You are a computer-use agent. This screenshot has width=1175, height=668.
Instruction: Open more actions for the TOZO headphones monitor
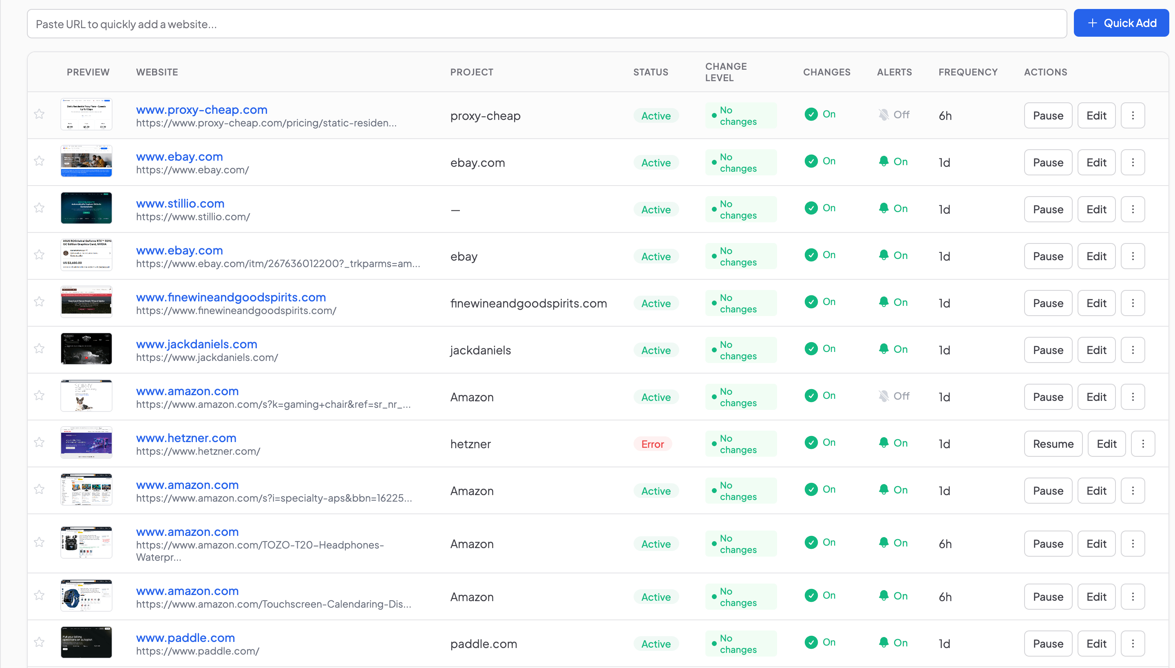[1132, 543]
